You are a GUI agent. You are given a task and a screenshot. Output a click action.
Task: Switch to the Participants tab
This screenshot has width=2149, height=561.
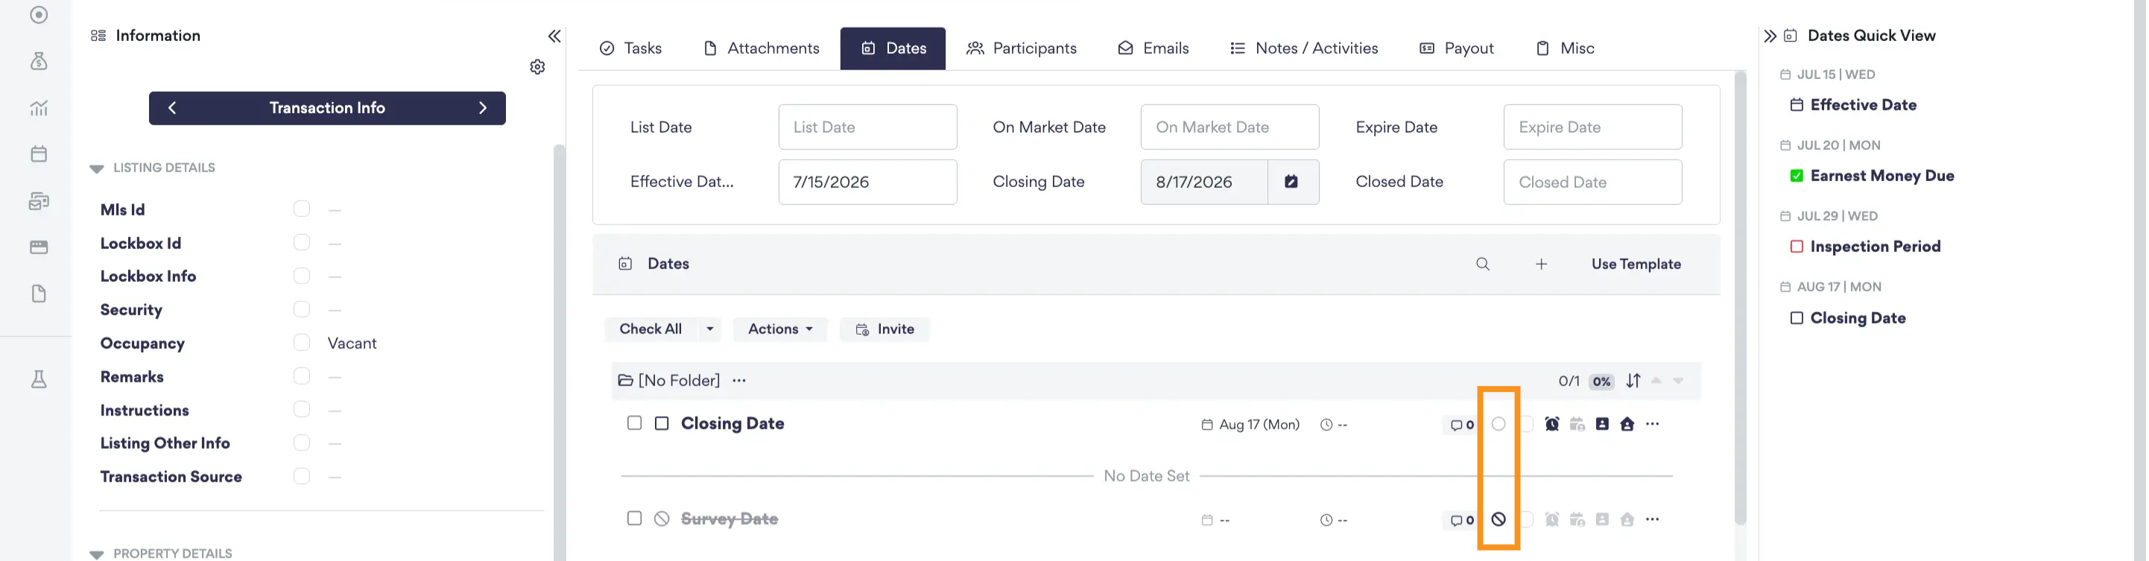(x=1021, y=48)
